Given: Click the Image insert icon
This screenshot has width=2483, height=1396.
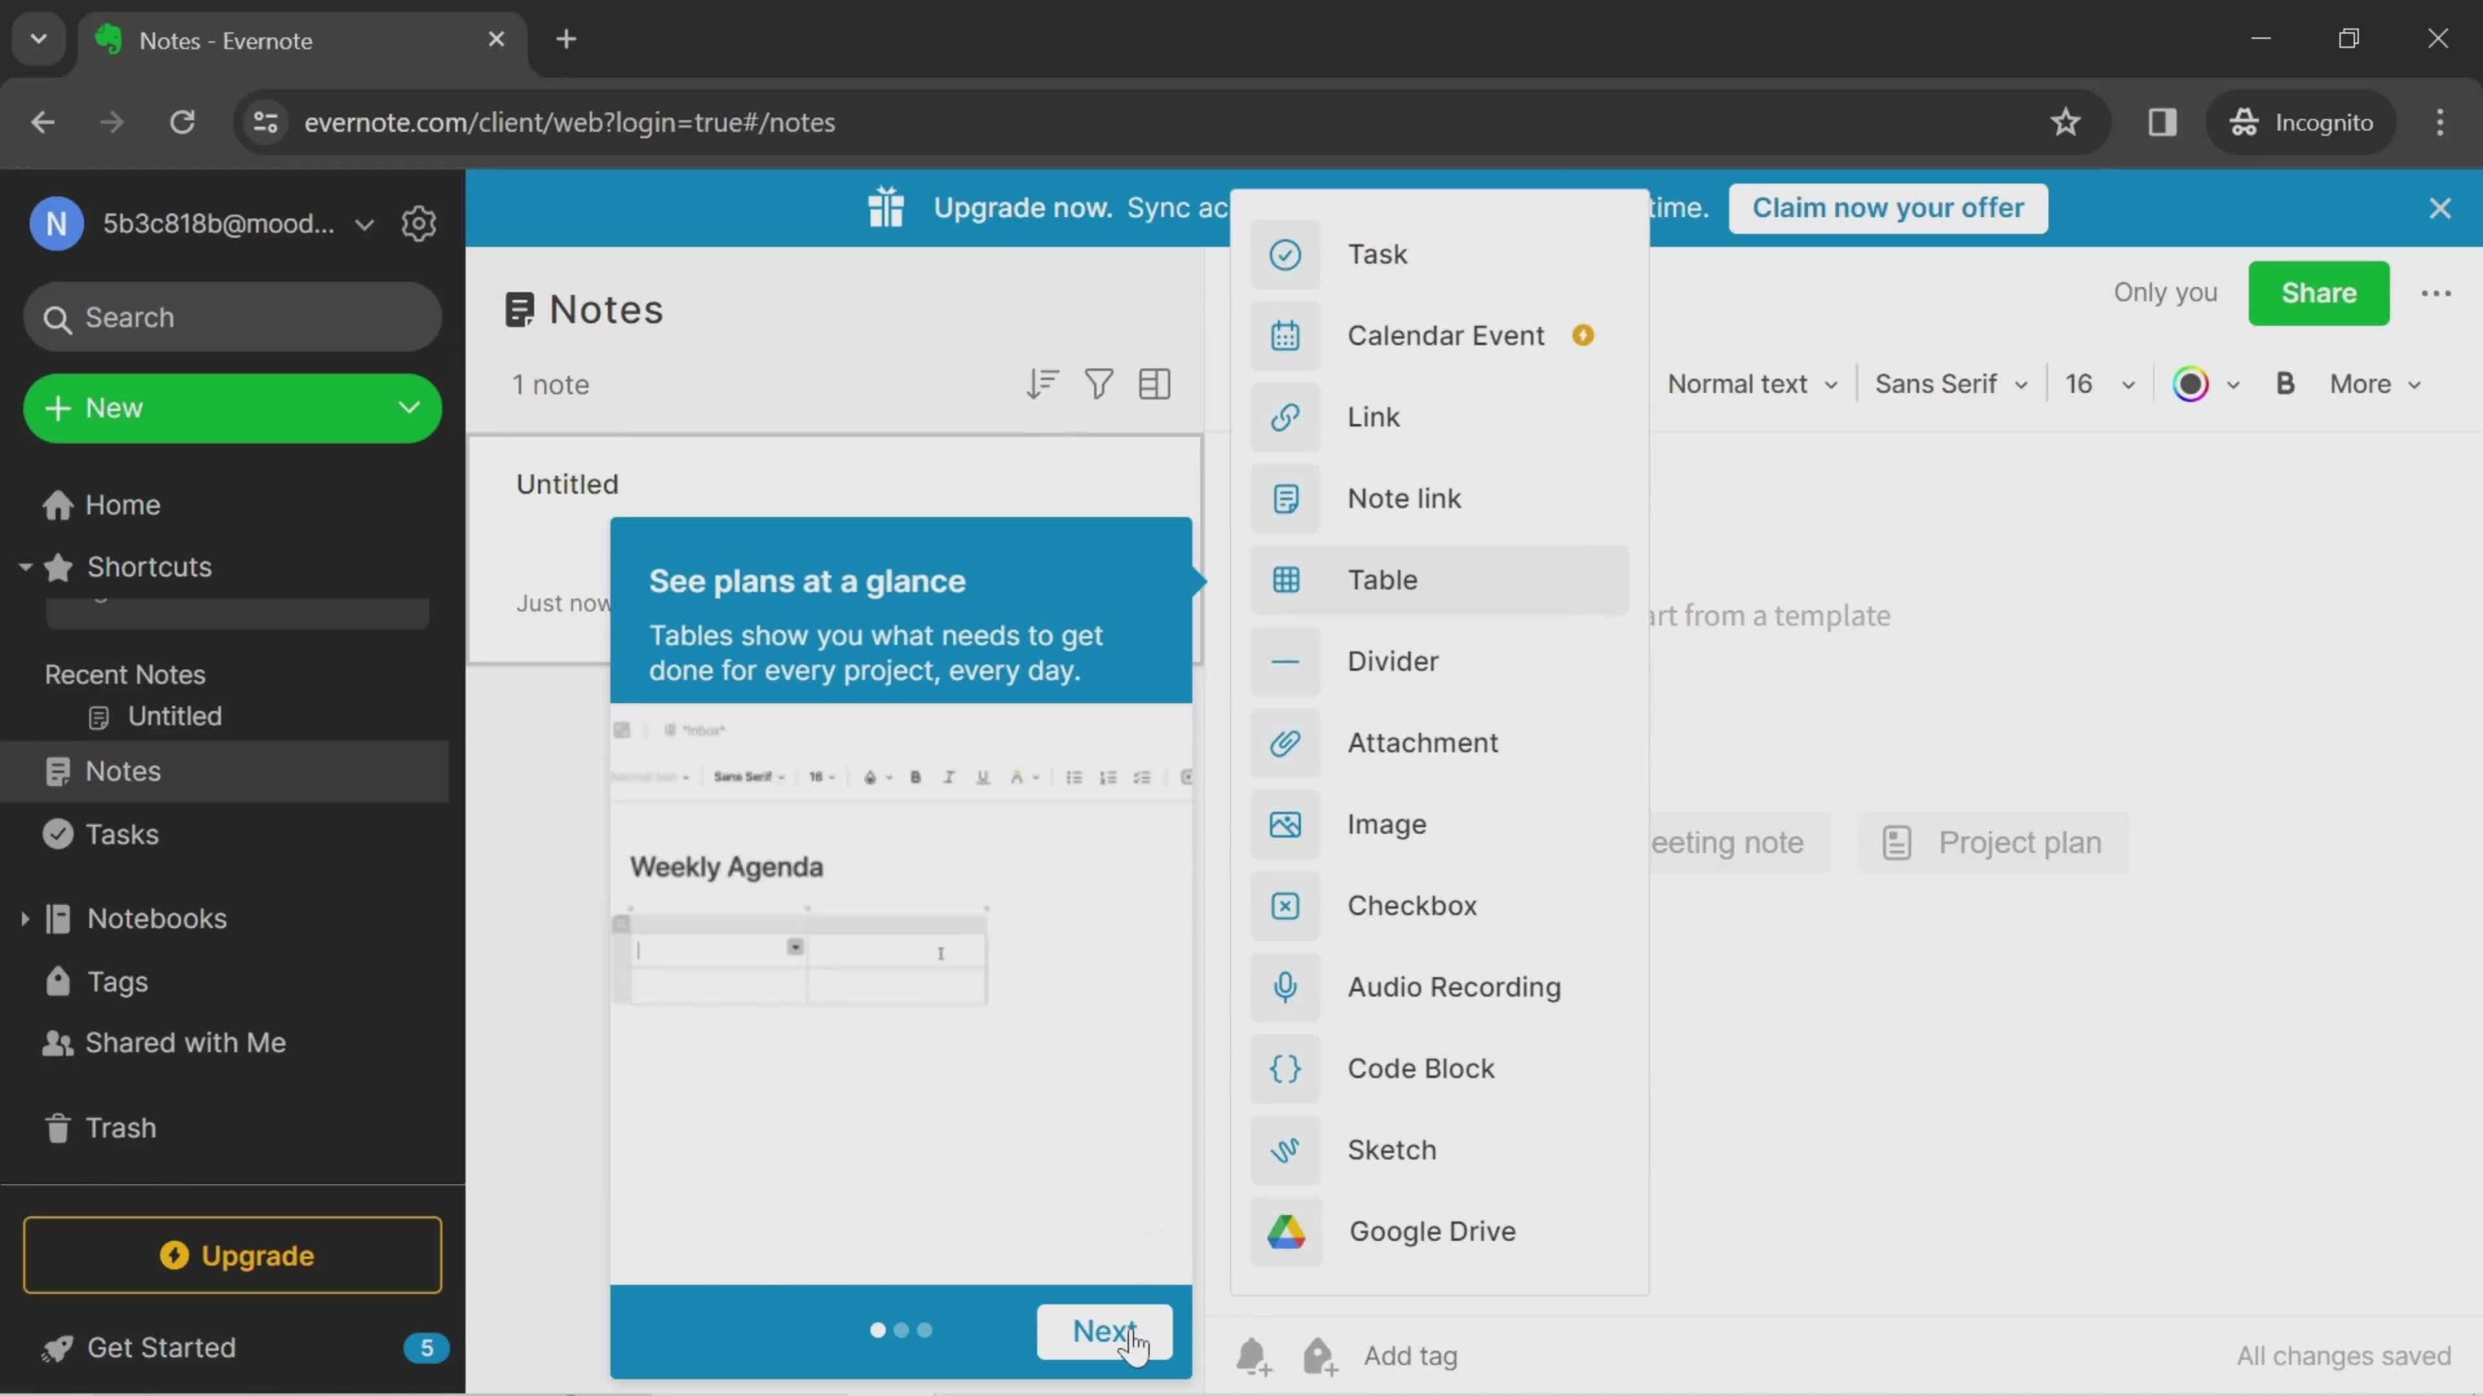Looking at the screenshot, I should [1286, 825].
